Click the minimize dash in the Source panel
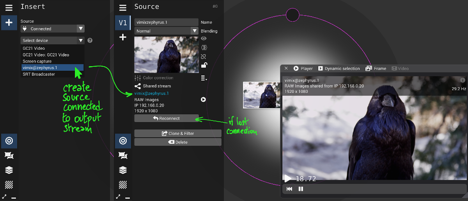The height and width of the screenshot is (201, 468). [x=128, y=198]
